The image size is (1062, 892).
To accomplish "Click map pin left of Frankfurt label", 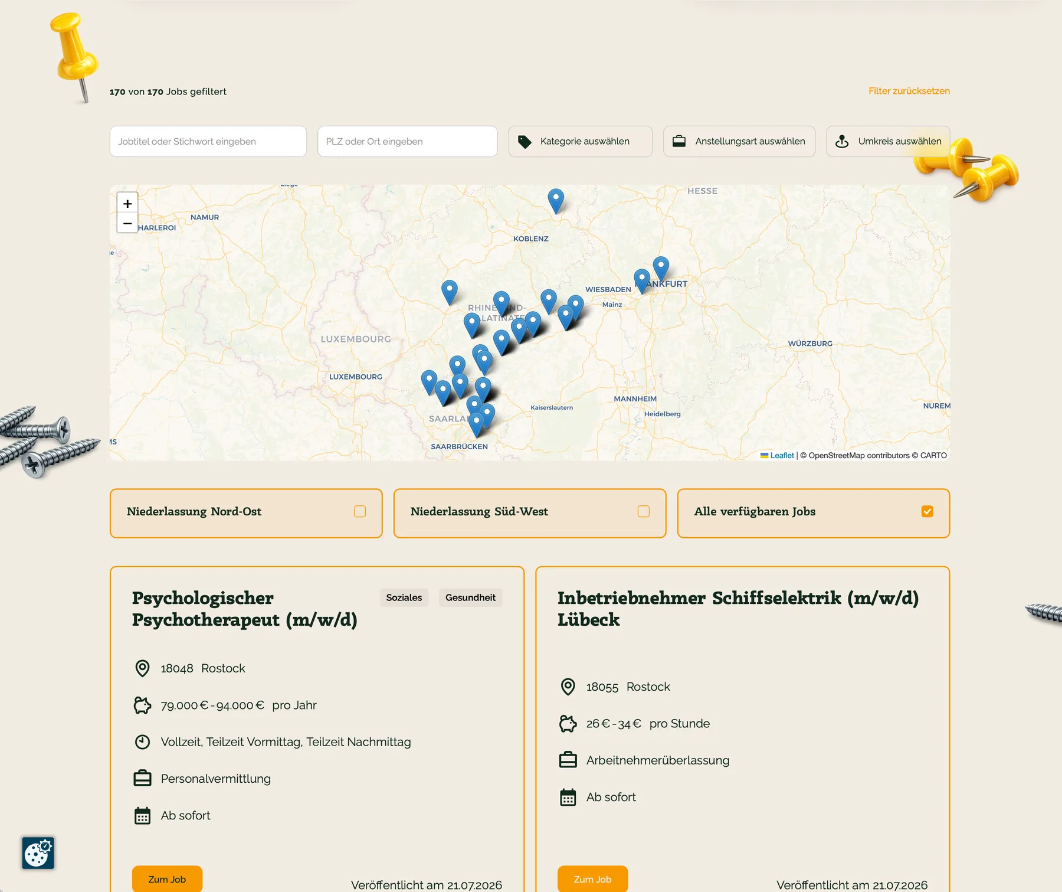I will pos(642,281).
